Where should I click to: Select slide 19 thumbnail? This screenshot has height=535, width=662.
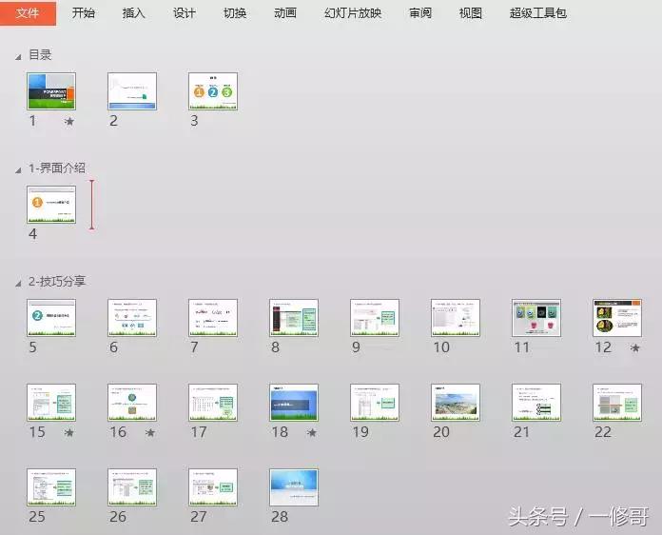tap(375, 403)
